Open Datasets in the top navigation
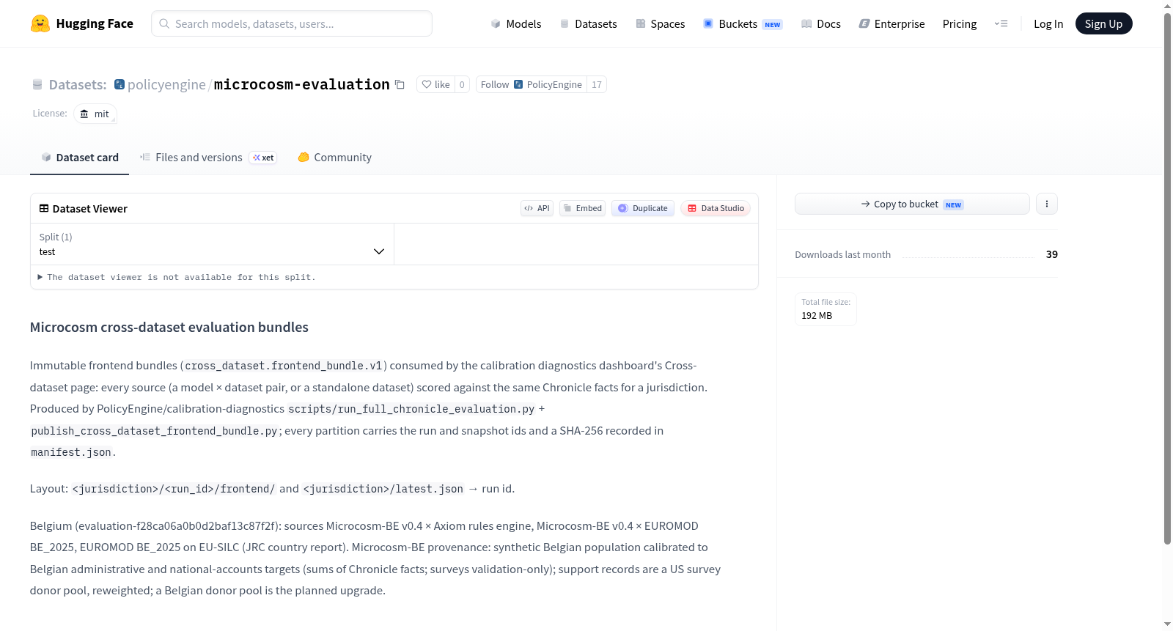The image size is (1173, 631). pyautogui.click(x=588, y=23)
